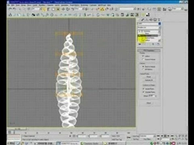Select the Select and Rotate tool
This screenshot has width=194, height=145.
click(x=68, y=9)
